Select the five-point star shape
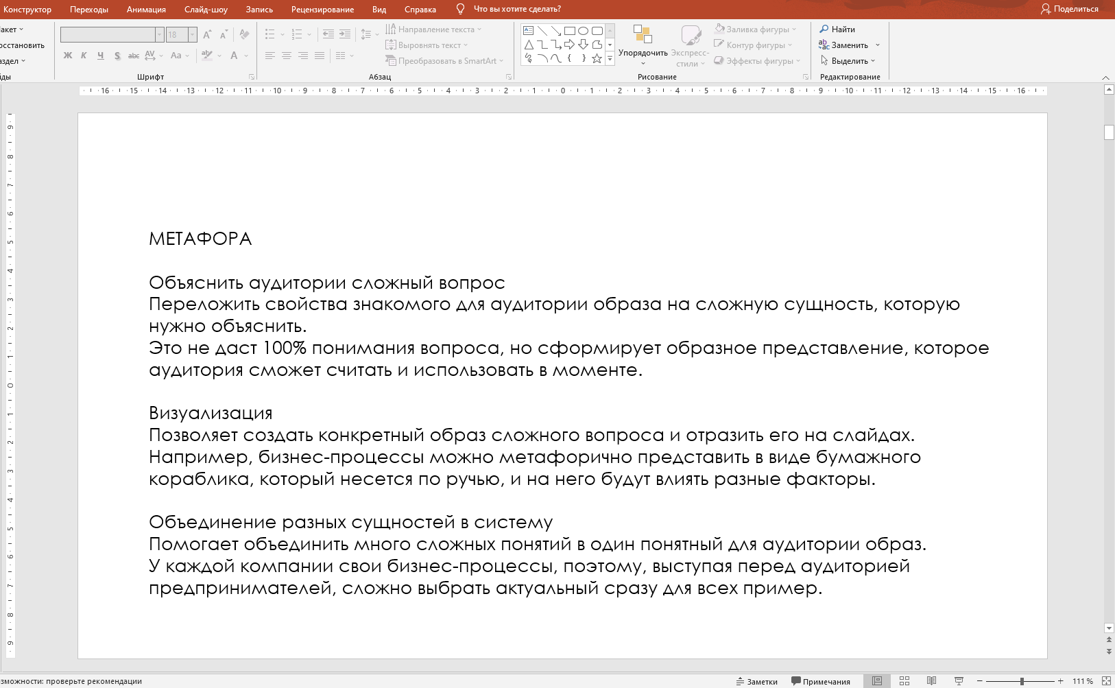 597,58
